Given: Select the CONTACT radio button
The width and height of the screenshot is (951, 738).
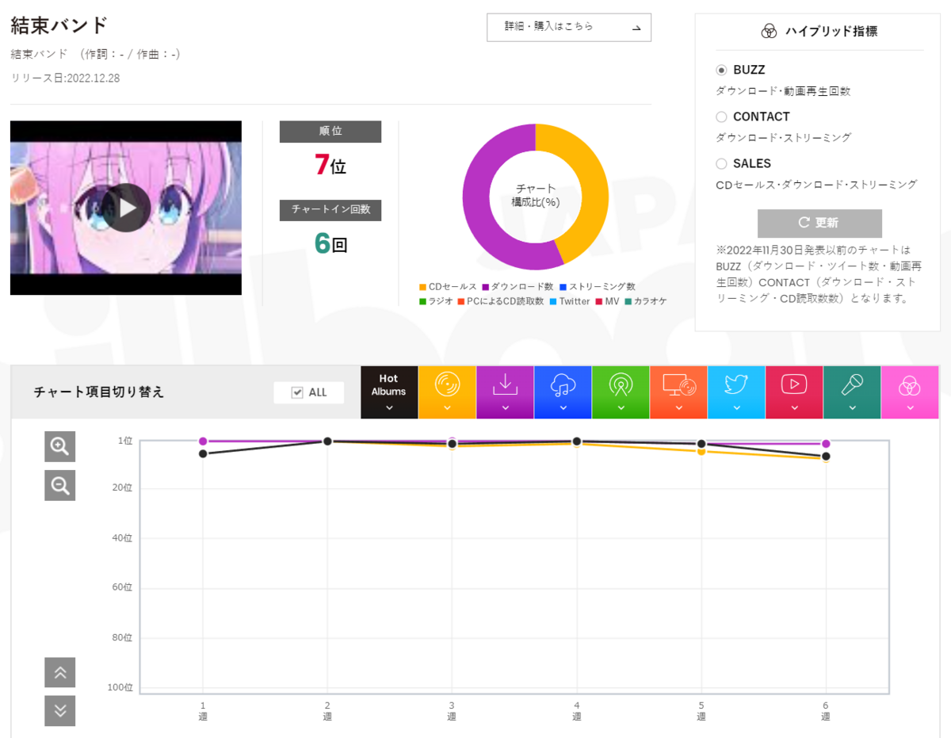Looking at the screenshot, I should (x=721, y=117).
